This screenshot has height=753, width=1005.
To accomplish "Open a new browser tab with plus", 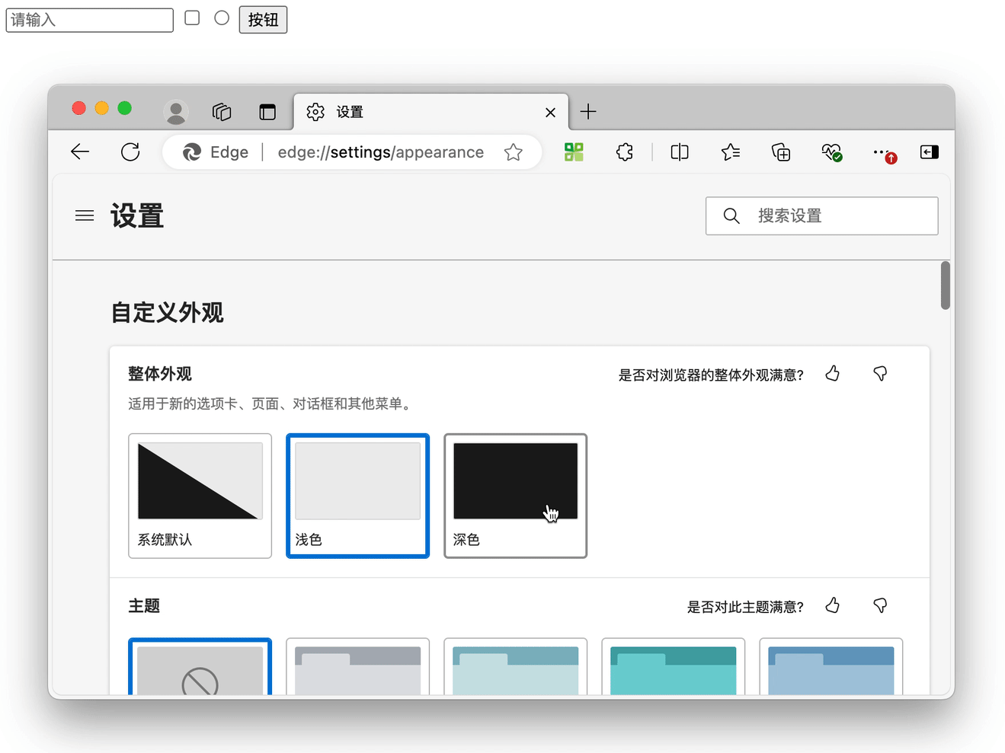I will pos(588,112).
